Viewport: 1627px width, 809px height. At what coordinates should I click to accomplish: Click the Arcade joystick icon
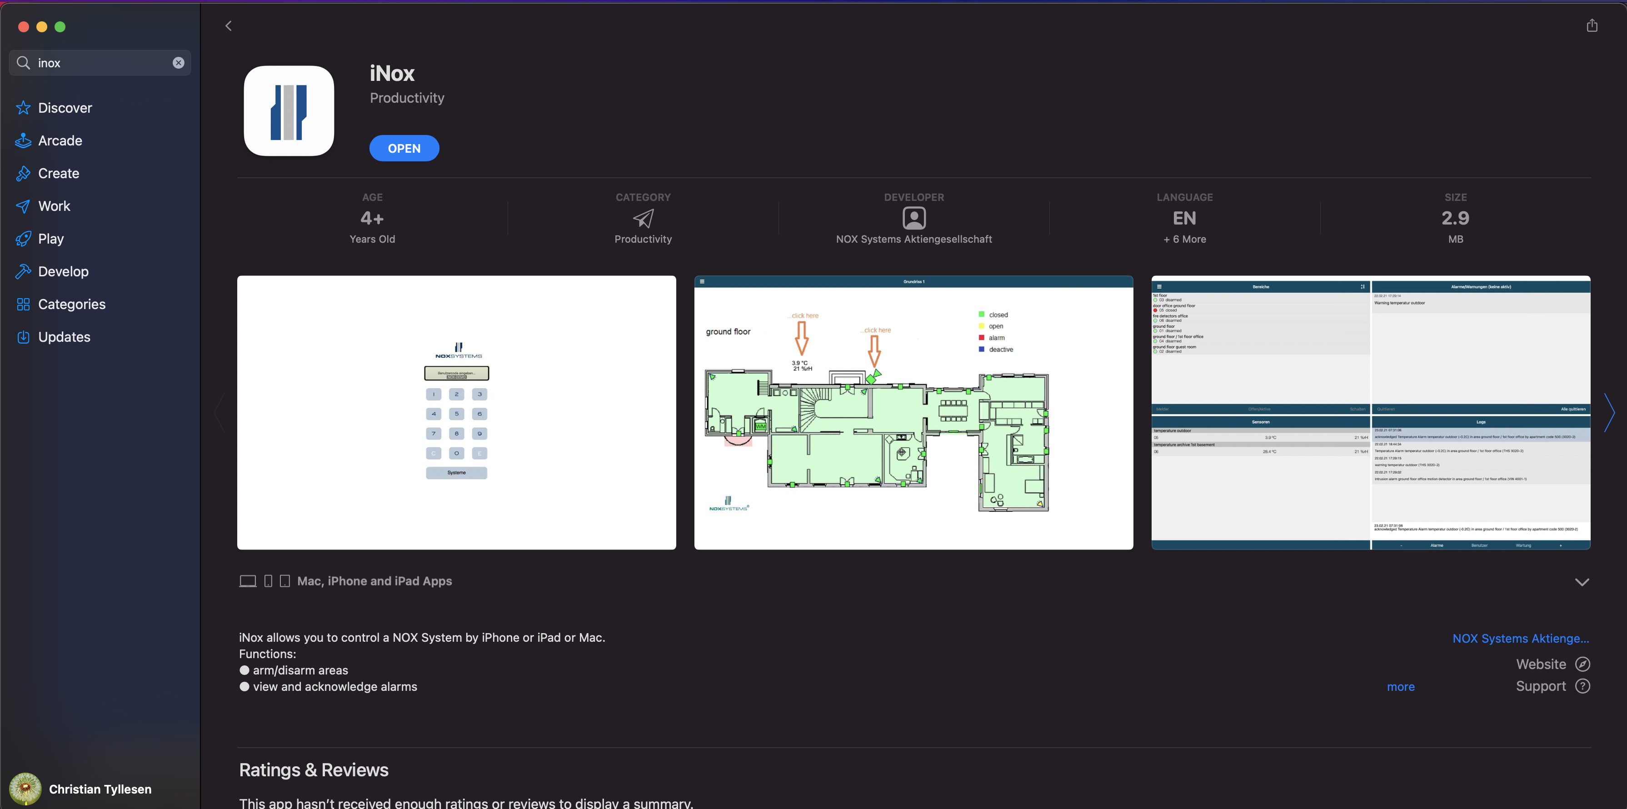coord(23,141)
